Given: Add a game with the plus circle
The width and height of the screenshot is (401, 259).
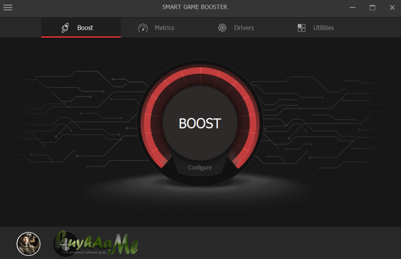Looking at the screenshot, I should (x=65, y=244).
